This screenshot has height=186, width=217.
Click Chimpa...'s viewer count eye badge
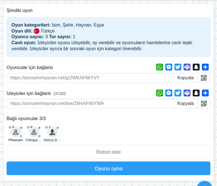pyautogui.click(x=30, y=127)
